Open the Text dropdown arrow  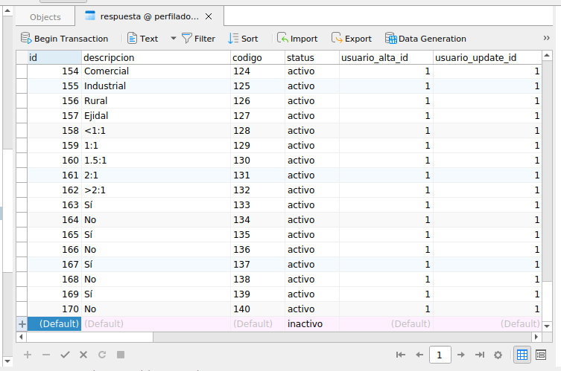(x=174, y=39)
